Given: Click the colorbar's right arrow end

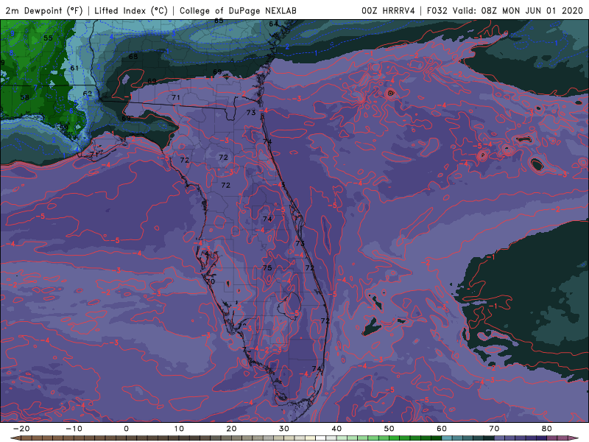Looking at the screenshot, I should point(574,438).
